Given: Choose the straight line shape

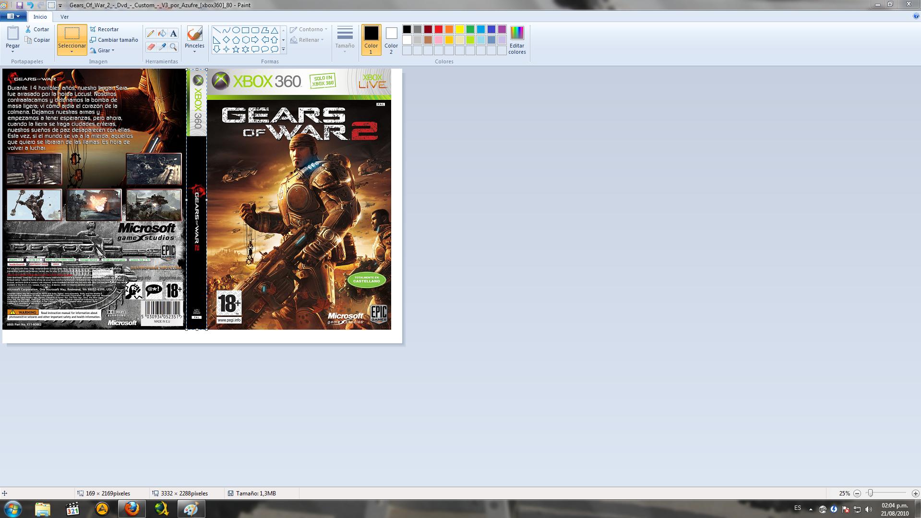Looking at the screenshot, I should click(x=217, y=30).
